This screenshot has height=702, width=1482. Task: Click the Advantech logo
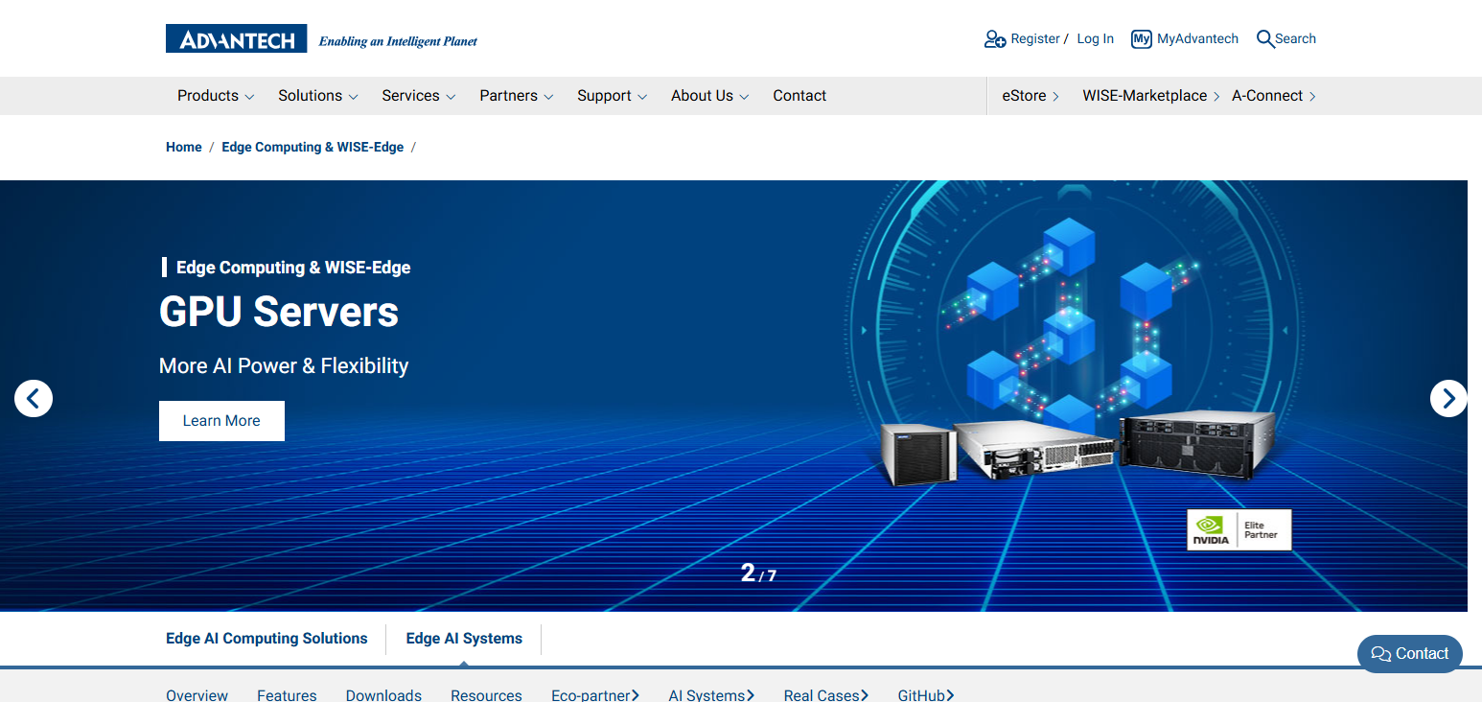(x=236, y=38)
